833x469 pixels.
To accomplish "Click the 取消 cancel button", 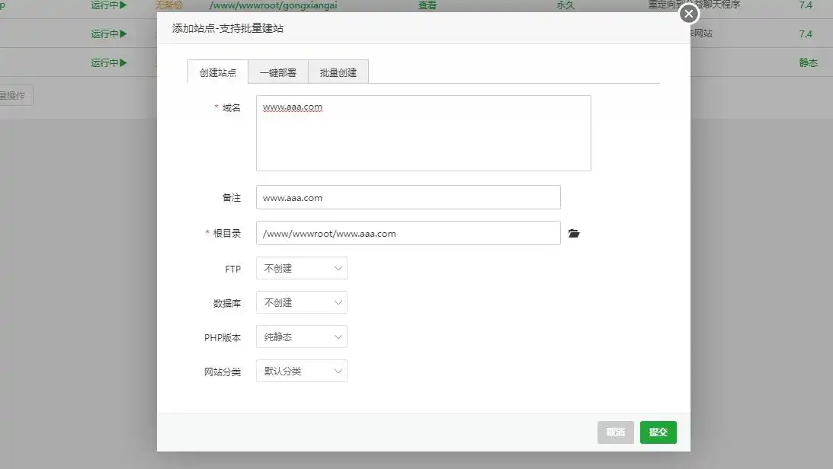I will [x=615, y=432].
